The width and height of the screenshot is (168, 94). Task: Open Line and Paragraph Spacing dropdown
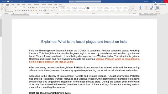[48, 10]
